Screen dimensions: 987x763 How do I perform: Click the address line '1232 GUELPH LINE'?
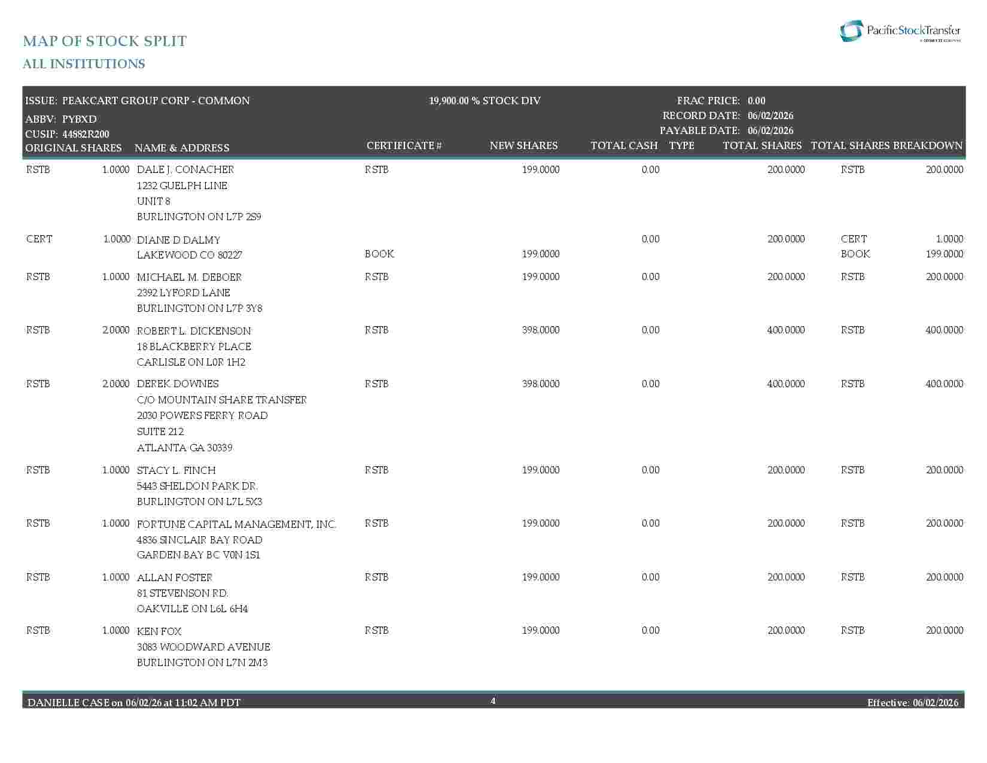point(182,186)
